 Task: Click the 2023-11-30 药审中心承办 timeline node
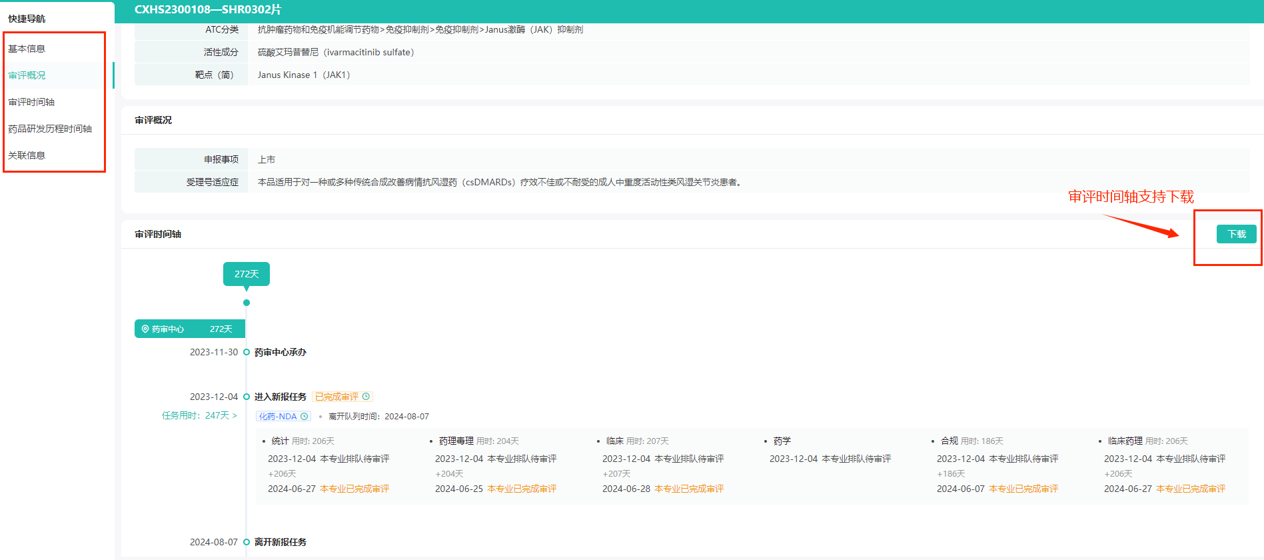(x=247, y=352)
